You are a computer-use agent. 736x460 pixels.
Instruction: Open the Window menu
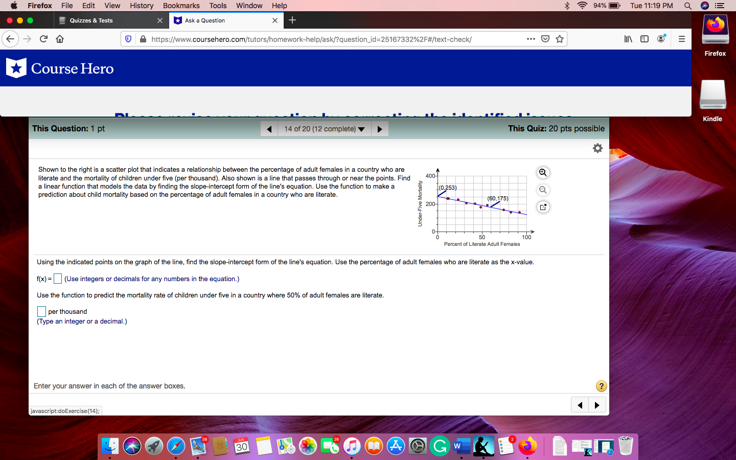click(x=249, y=6)
